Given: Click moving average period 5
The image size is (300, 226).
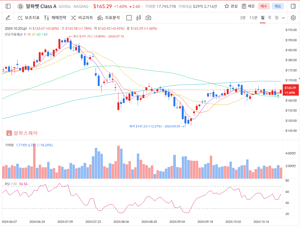Looking at the screenshot, I should (25, 34).
